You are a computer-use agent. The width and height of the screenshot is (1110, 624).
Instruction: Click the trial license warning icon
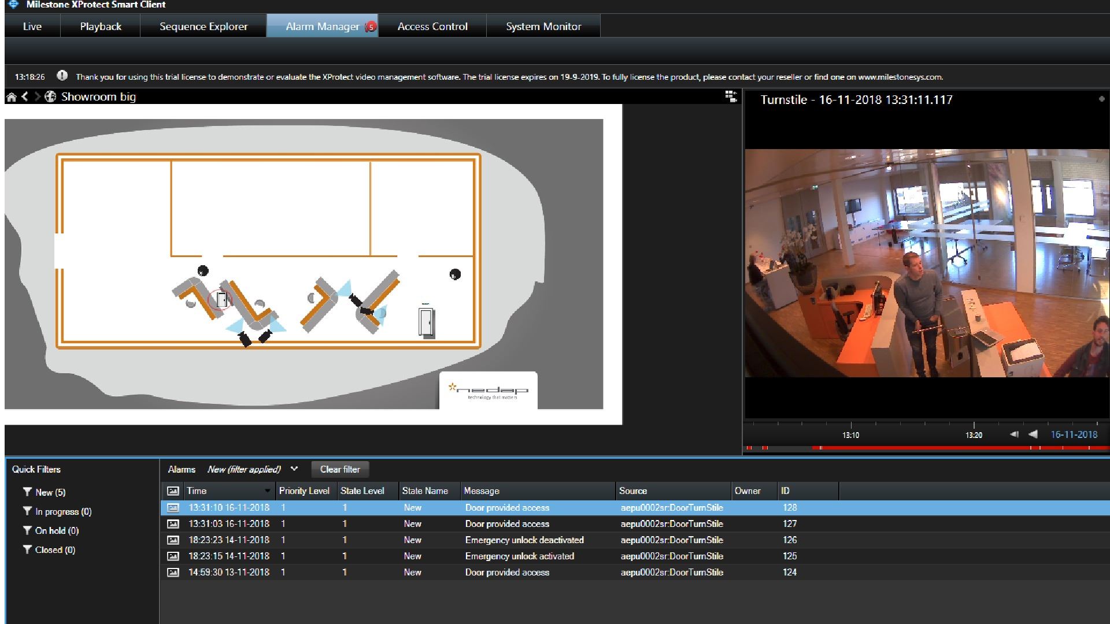62,76
